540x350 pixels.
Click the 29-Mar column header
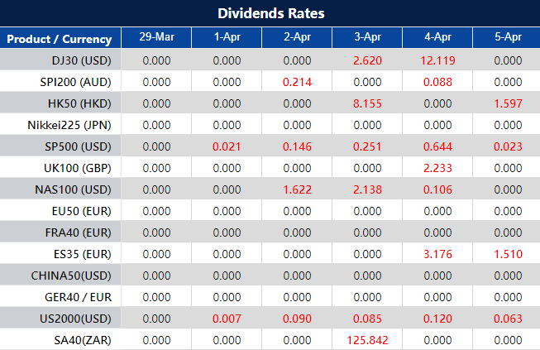point(156,38)
